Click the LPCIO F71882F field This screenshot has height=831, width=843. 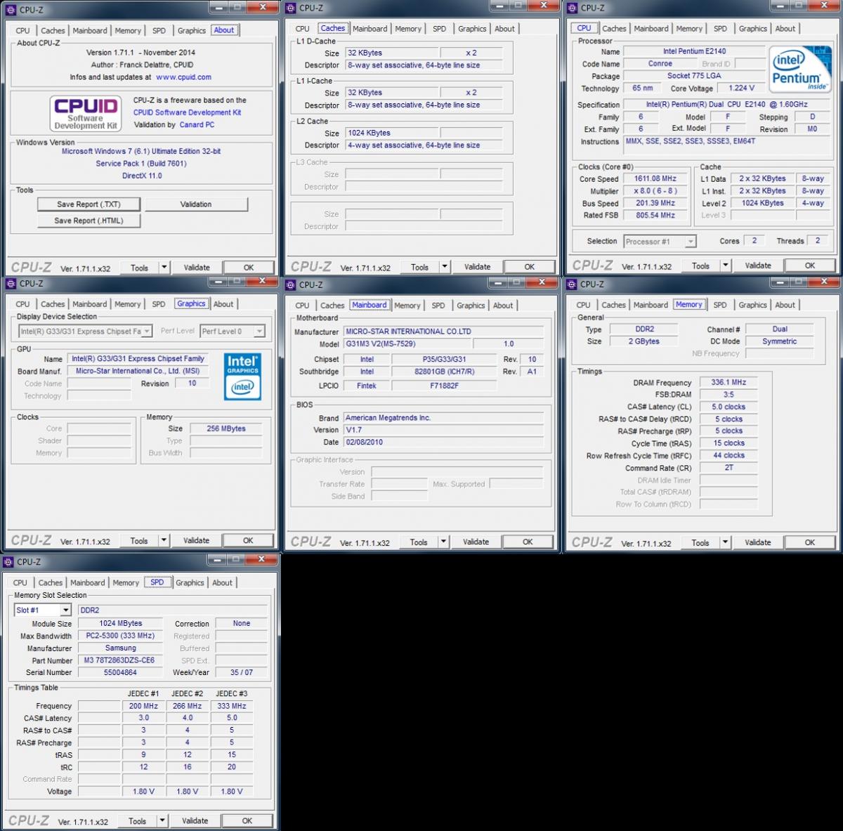444,386
